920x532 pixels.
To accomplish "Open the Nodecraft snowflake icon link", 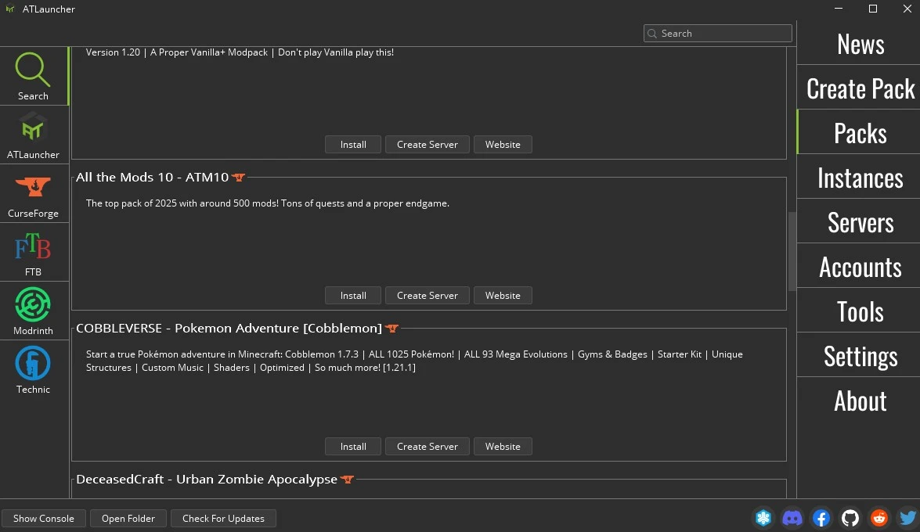I will click(763, 518).
